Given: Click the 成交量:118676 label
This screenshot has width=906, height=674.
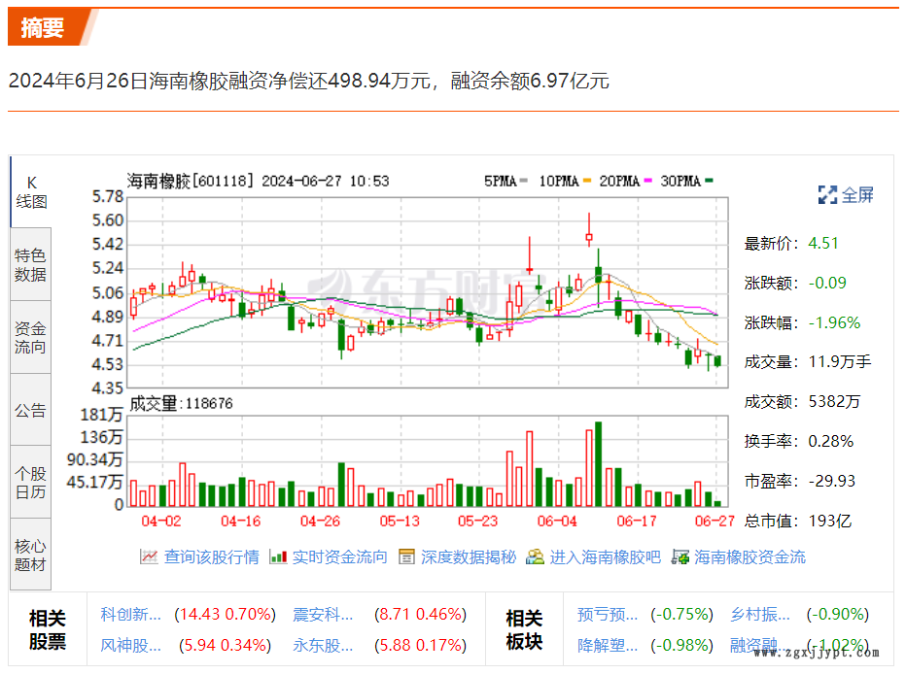Looking at the screenshot, I should [181, 403].
